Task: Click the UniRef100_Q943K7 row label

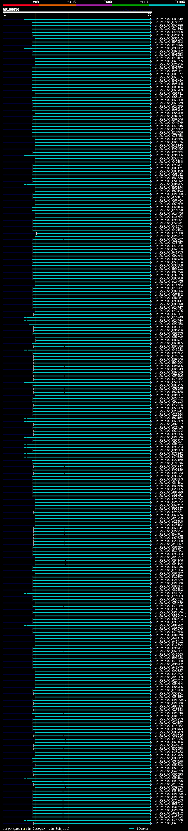Action: click(x=169, y=116)
